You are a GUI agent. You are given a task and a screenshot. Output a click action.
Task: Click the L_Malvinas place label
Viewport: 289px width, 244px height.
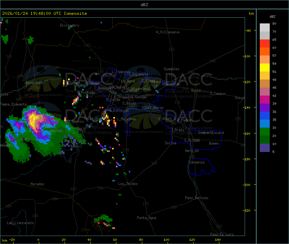tap(127, 119)
